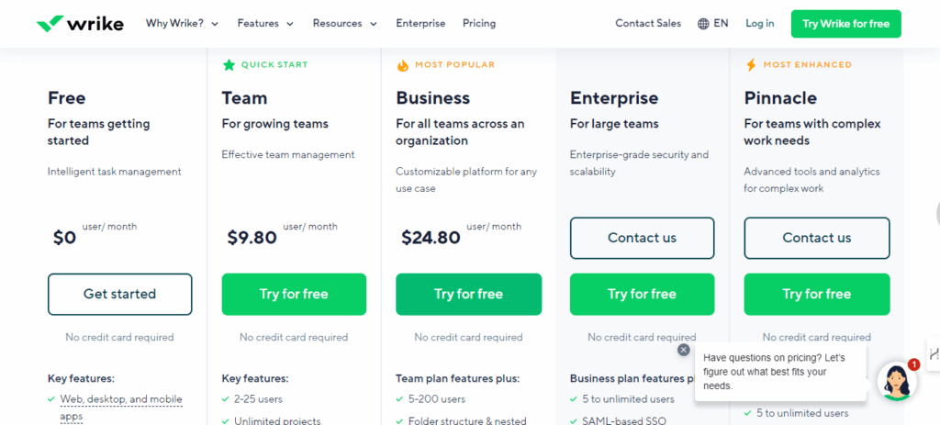Viewport: 940px width, 425px height.
Task: Open the Pricing menu item
Action: click(479, 24)
